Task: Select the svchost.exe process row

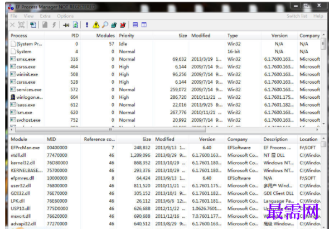Action: [x=164, y=120]
